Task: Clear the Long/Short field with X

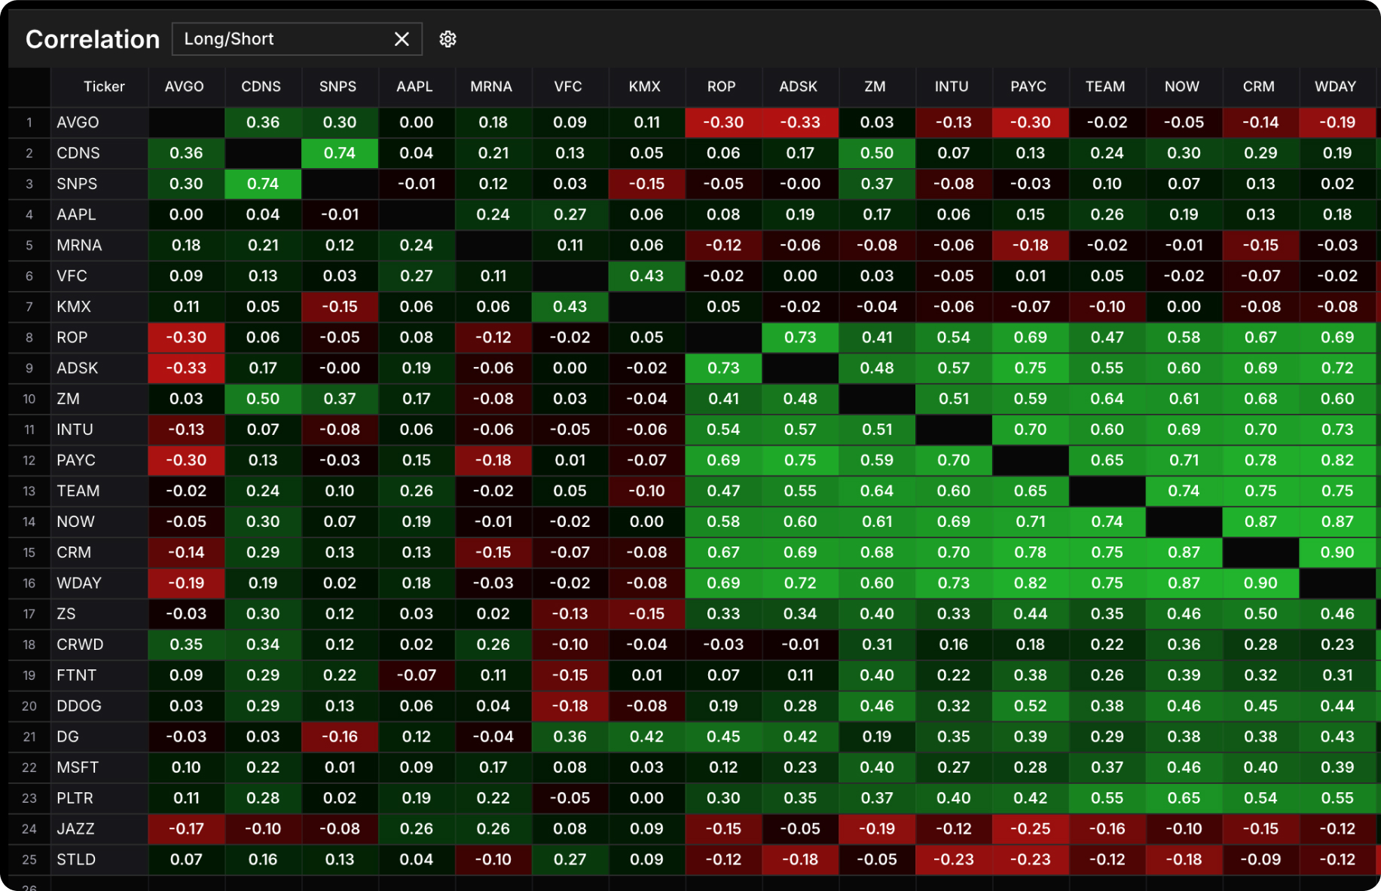Action: point(402,39)
